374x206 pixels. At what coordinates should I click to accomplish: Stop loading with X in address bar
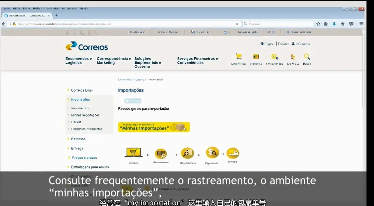(237, 24)
